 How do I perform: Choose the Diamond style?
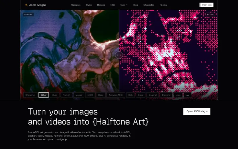click(x=166, y=95)
